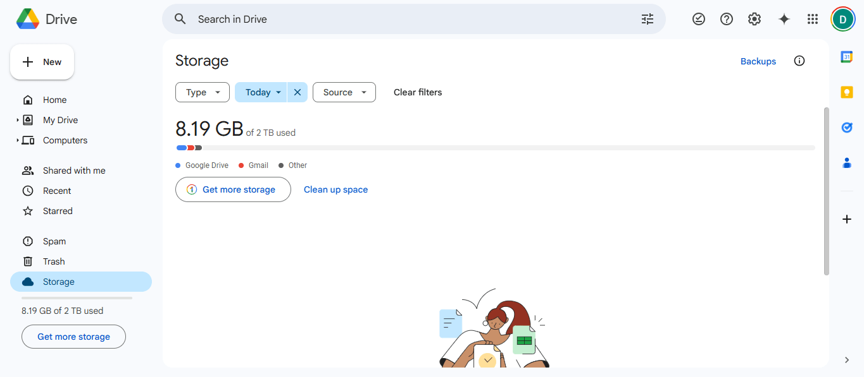Screen dimensions: 864x377
Task: Click the Storage page heading
Action: pos(202,61)
